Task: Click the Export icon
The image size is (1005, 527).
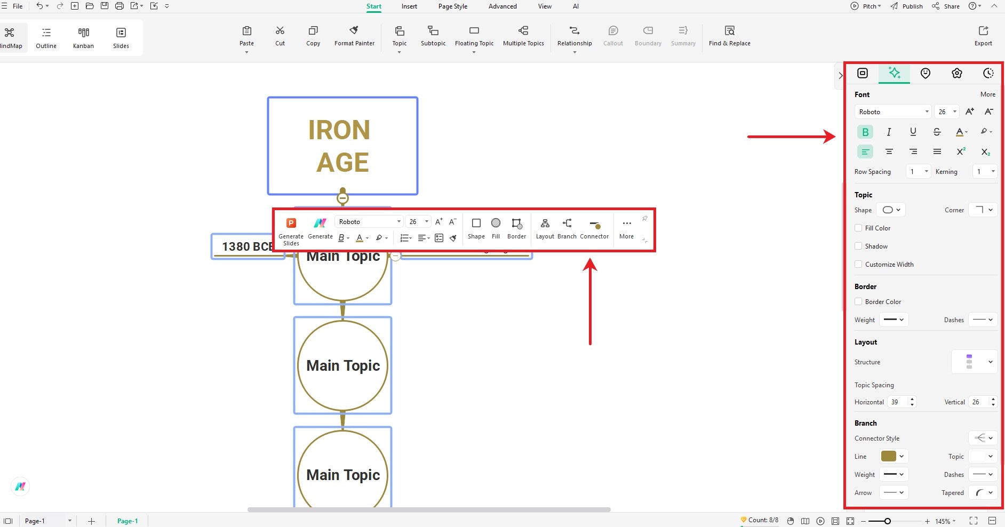Action: [983, 31]
